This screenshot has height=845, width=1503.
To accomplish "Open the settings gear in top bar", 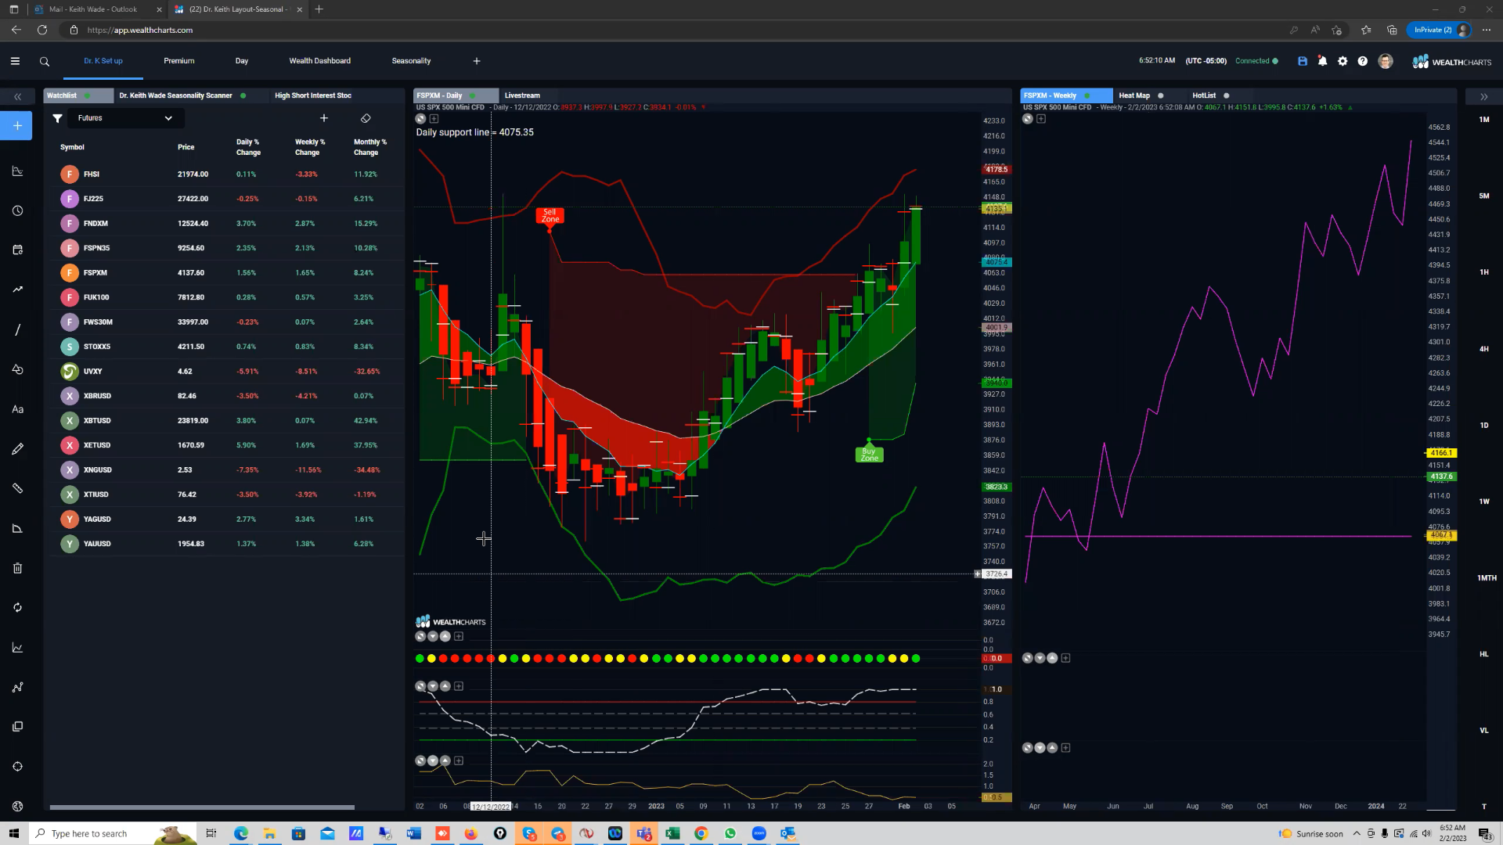I will (1343, 61).
